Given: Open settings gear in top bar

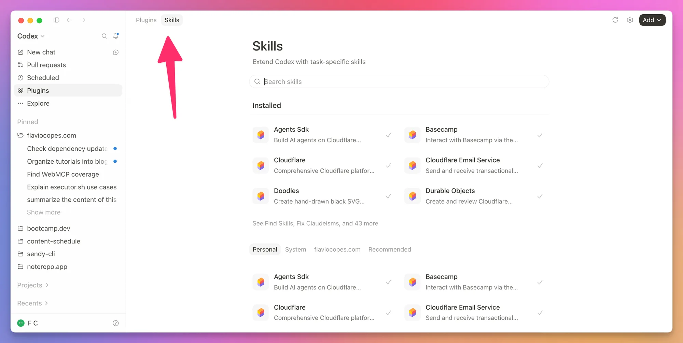Looking at the screenshot, I should click(630, 20).
